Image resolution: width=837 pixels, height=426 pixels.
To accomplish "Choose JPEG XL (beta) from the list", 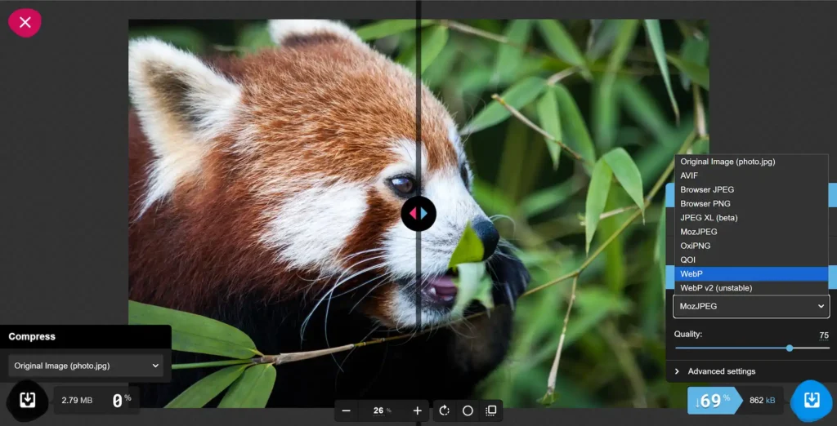I will click(751, 218).
